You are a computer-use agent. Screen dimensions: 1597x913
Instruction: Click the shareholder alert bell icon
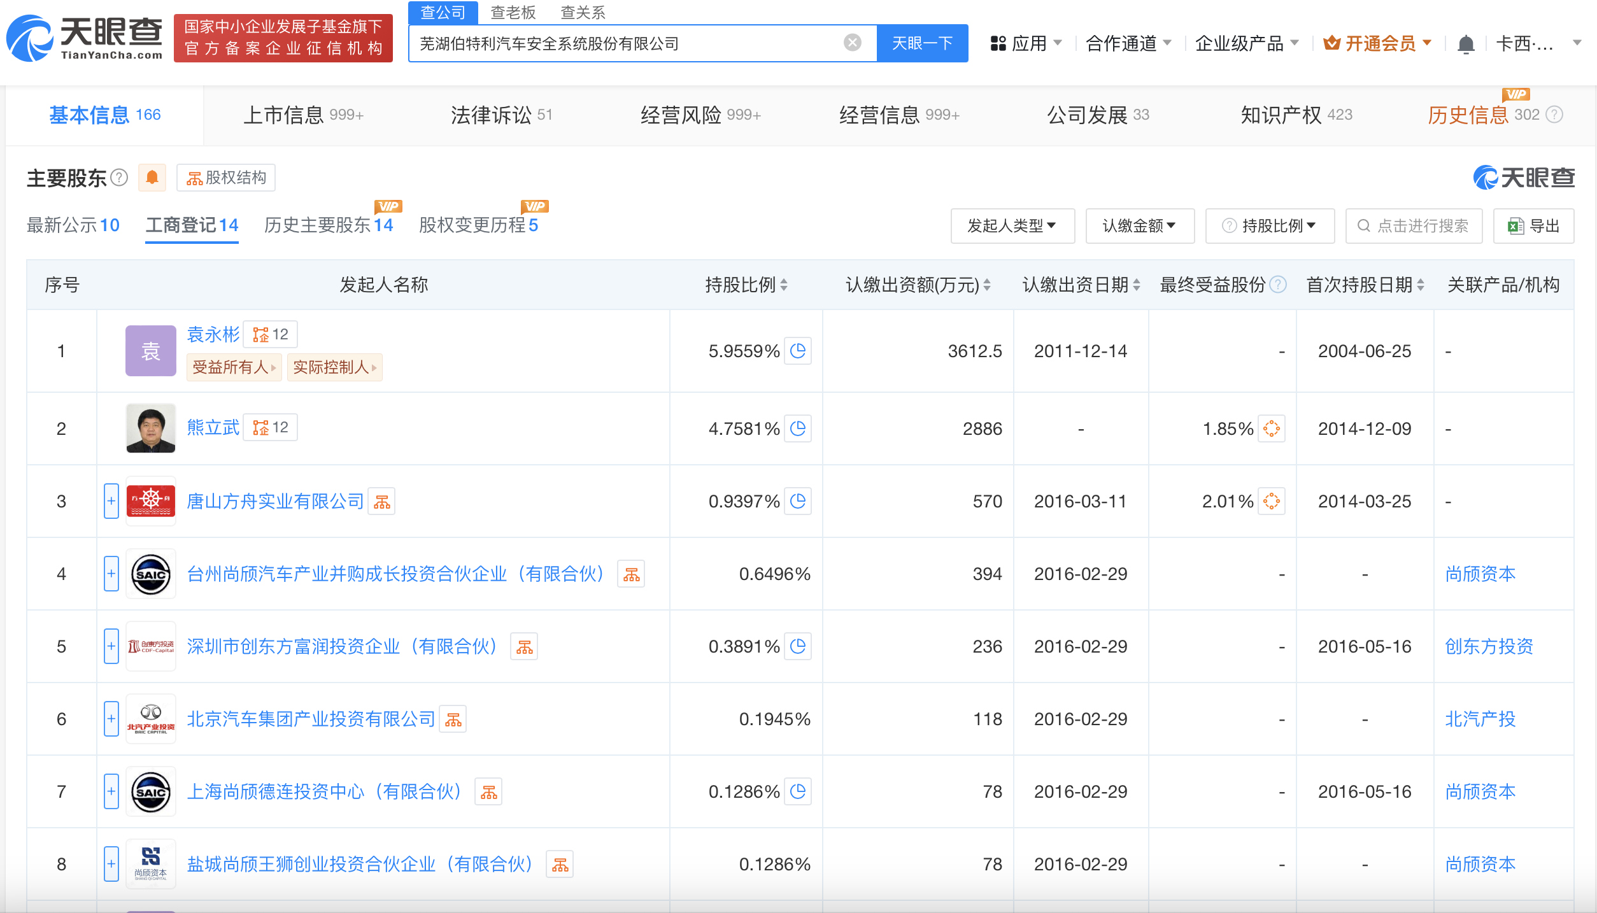(x=152, y=178)
